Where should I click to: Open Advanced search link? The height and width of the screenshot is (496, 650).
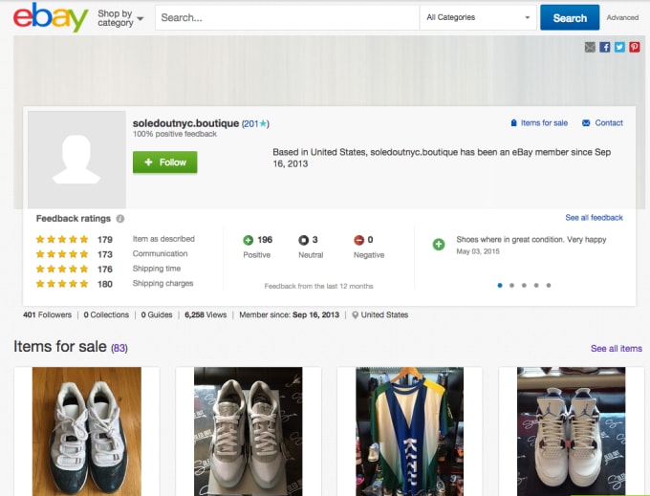(x=622, y=17)
